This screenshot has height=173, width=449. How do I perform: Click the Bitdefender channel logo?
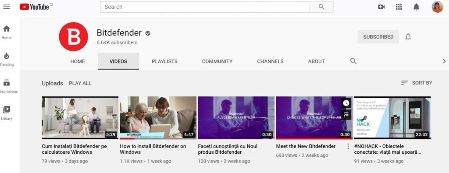pos(73,37)
